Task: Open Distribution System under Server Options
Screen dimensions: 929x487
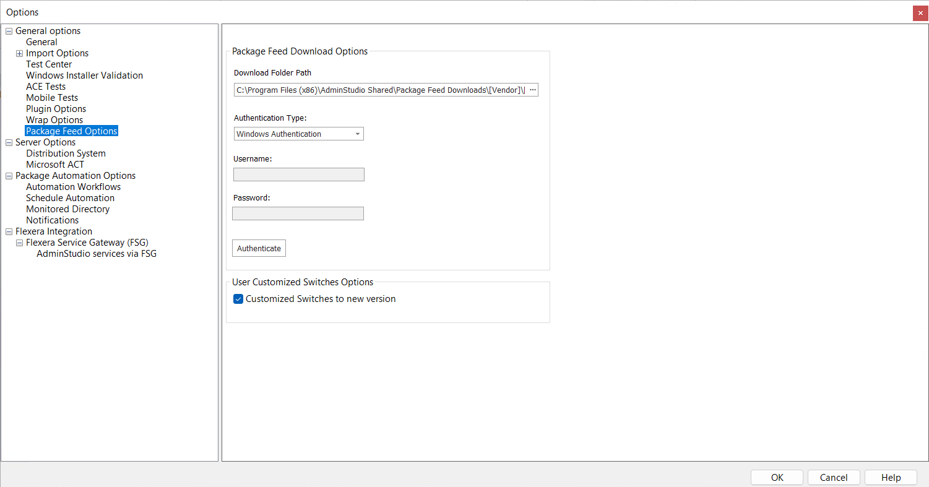Action: (66, 153)
